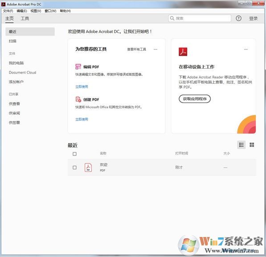The width and height of the screenshot is (266, 257).
Task: Click the 创建 PDF tool title
Action: pyautogui.click(x=91, y=100)
